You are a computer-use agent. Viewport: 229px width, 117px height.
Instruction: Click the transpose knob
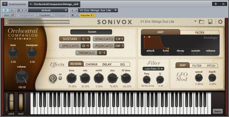(x=32, y=53)
